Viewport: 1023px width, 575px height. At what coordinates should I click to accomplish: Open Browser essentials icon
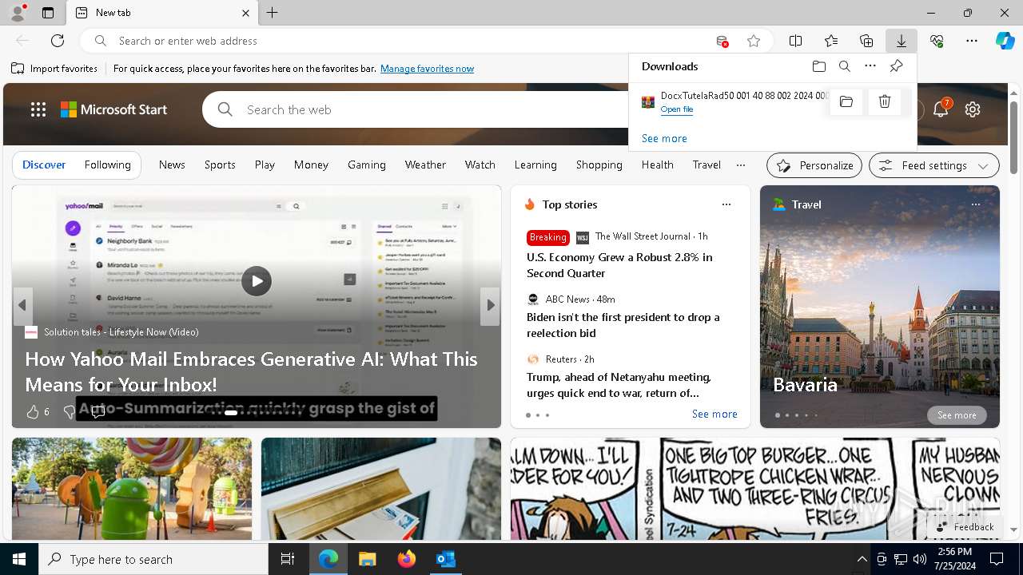coord(937,41)
